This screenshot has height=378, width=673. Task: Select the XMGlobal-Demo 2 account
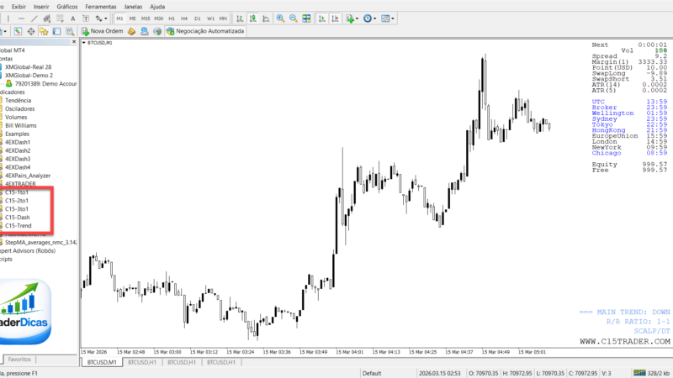click(29, 75)
